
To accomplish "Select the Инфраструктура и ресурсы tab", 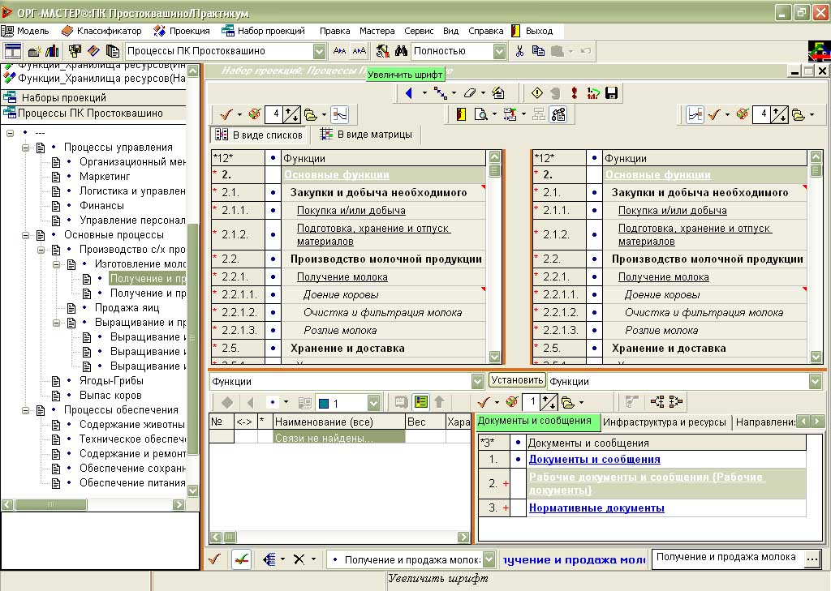I will point(665,422).
